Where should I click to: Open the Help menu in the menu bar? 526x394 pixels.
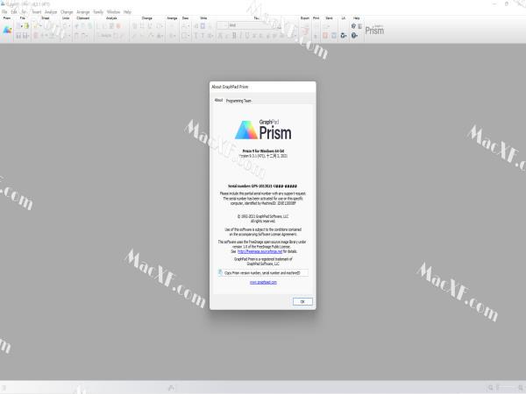pyautogui.click(x=127, y=11)
